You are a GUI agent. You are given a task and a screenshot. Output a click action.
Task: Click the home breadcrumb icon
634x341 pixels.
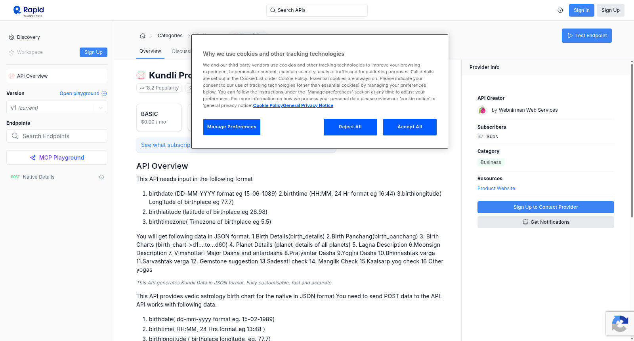[143, 36]
